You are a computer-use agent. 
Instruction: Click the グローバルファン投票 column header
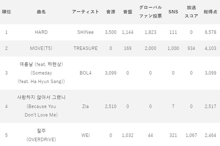pyautogui.click(x=150, y=12)
